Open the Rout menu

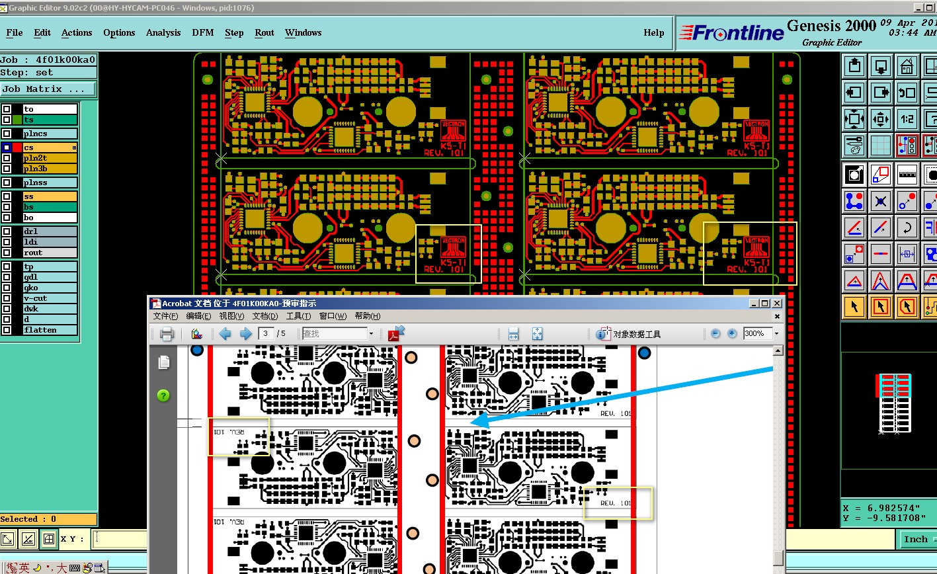(265, 32)
